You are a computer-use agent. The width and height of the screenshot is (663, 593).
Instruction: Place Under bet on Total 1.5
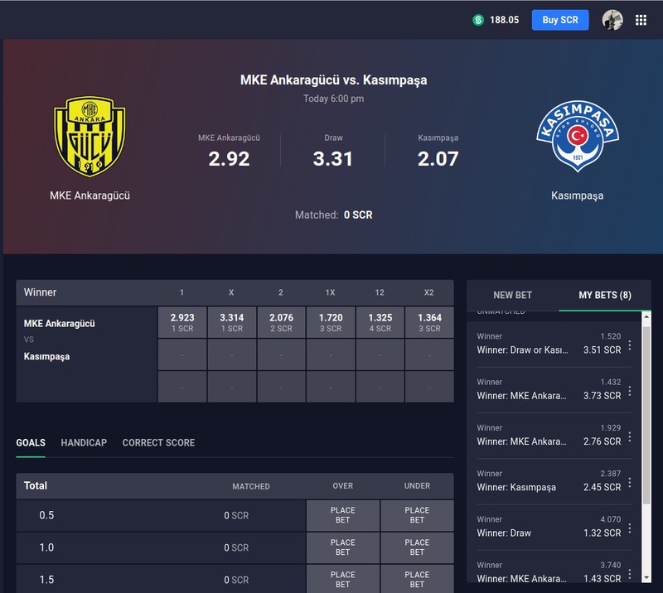(x=417, y=580)
